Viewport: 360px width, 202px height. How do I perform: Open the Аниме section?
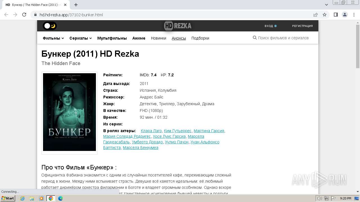[x=139, y=38]
